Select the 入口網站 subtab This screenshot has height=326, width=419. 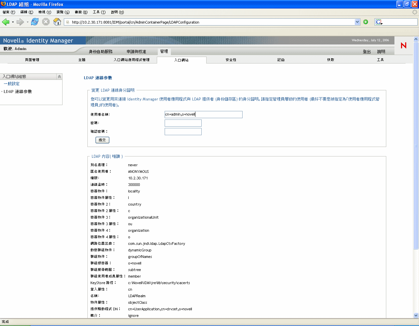coord(181,60)
